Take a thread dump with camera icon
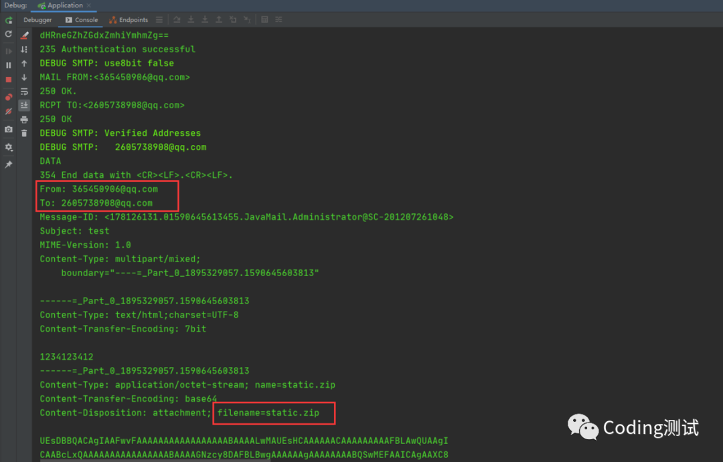This screenshot has width=723, height=462. click(8, 130)
